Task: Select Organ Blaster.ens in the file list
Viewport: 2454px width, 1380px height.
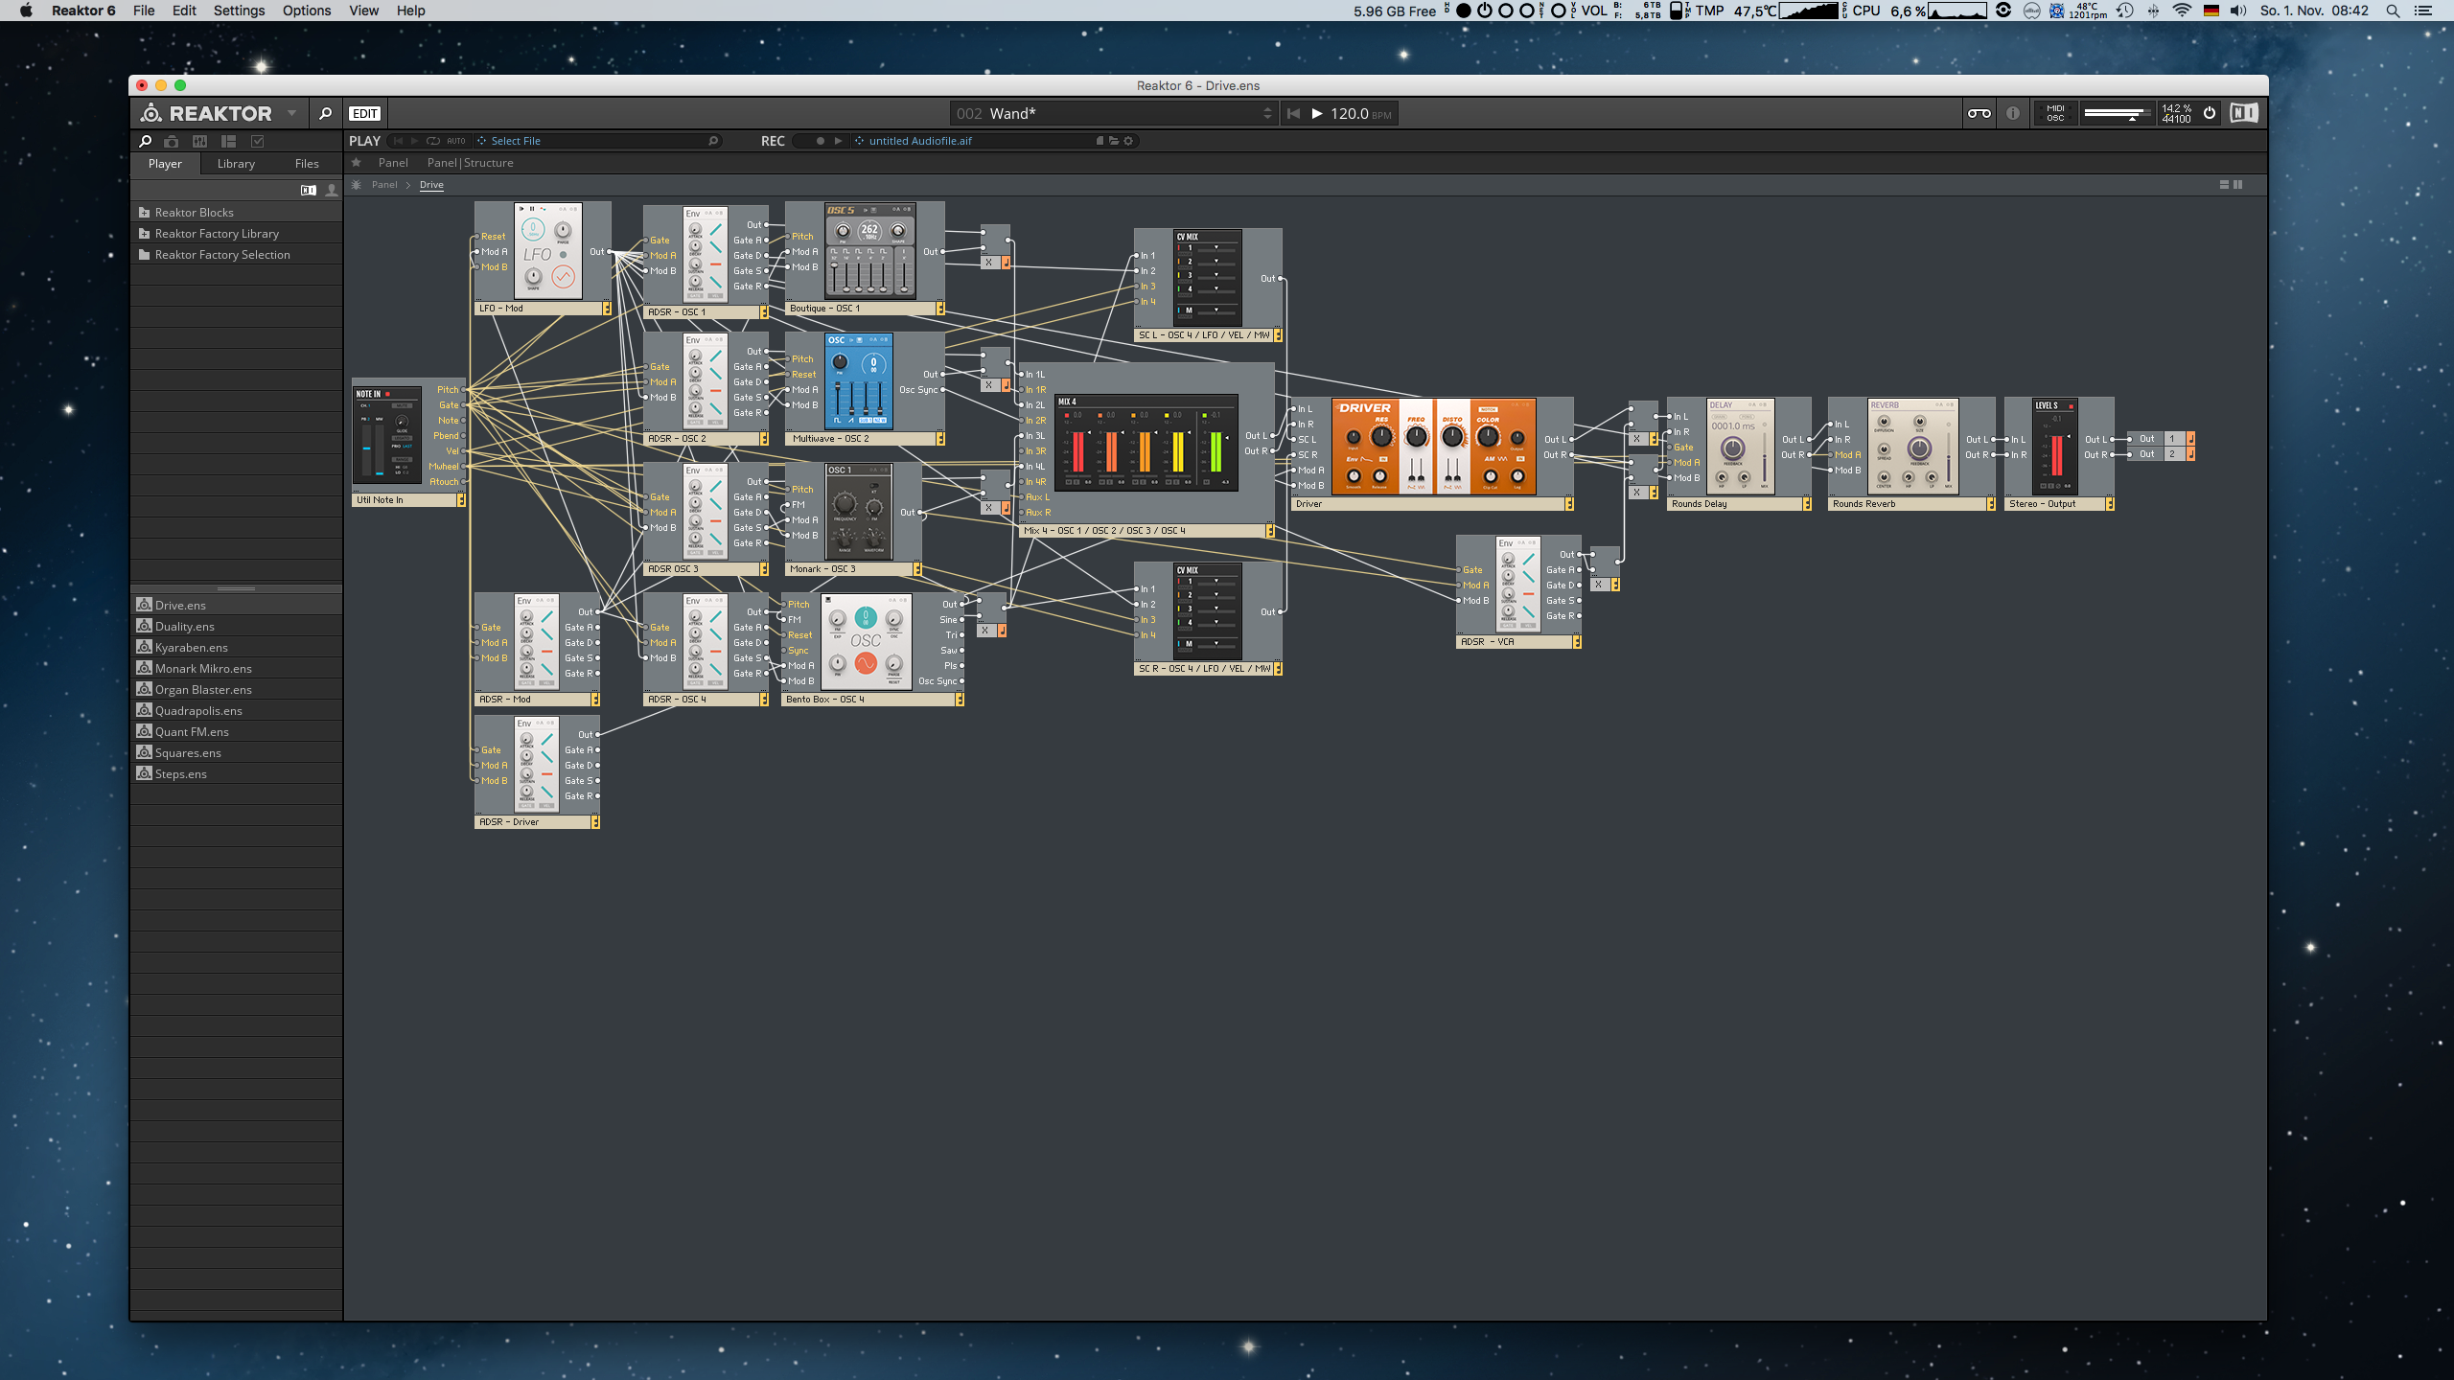Action: [236, 690]
